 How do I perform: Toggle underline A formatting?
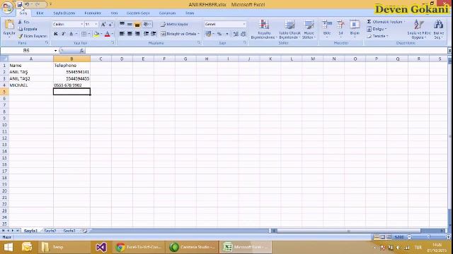[71, 34]
